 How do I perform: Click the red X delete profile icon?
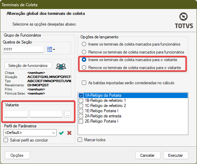[x=69, y=133]
